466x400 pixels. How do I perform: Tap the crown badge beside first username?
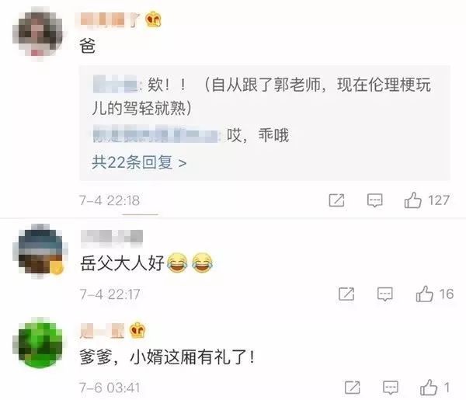[153, 19]
